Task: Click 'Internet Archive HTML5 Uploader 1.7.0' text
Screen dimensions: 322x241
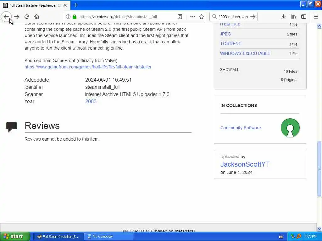Action: coord(127,94)
